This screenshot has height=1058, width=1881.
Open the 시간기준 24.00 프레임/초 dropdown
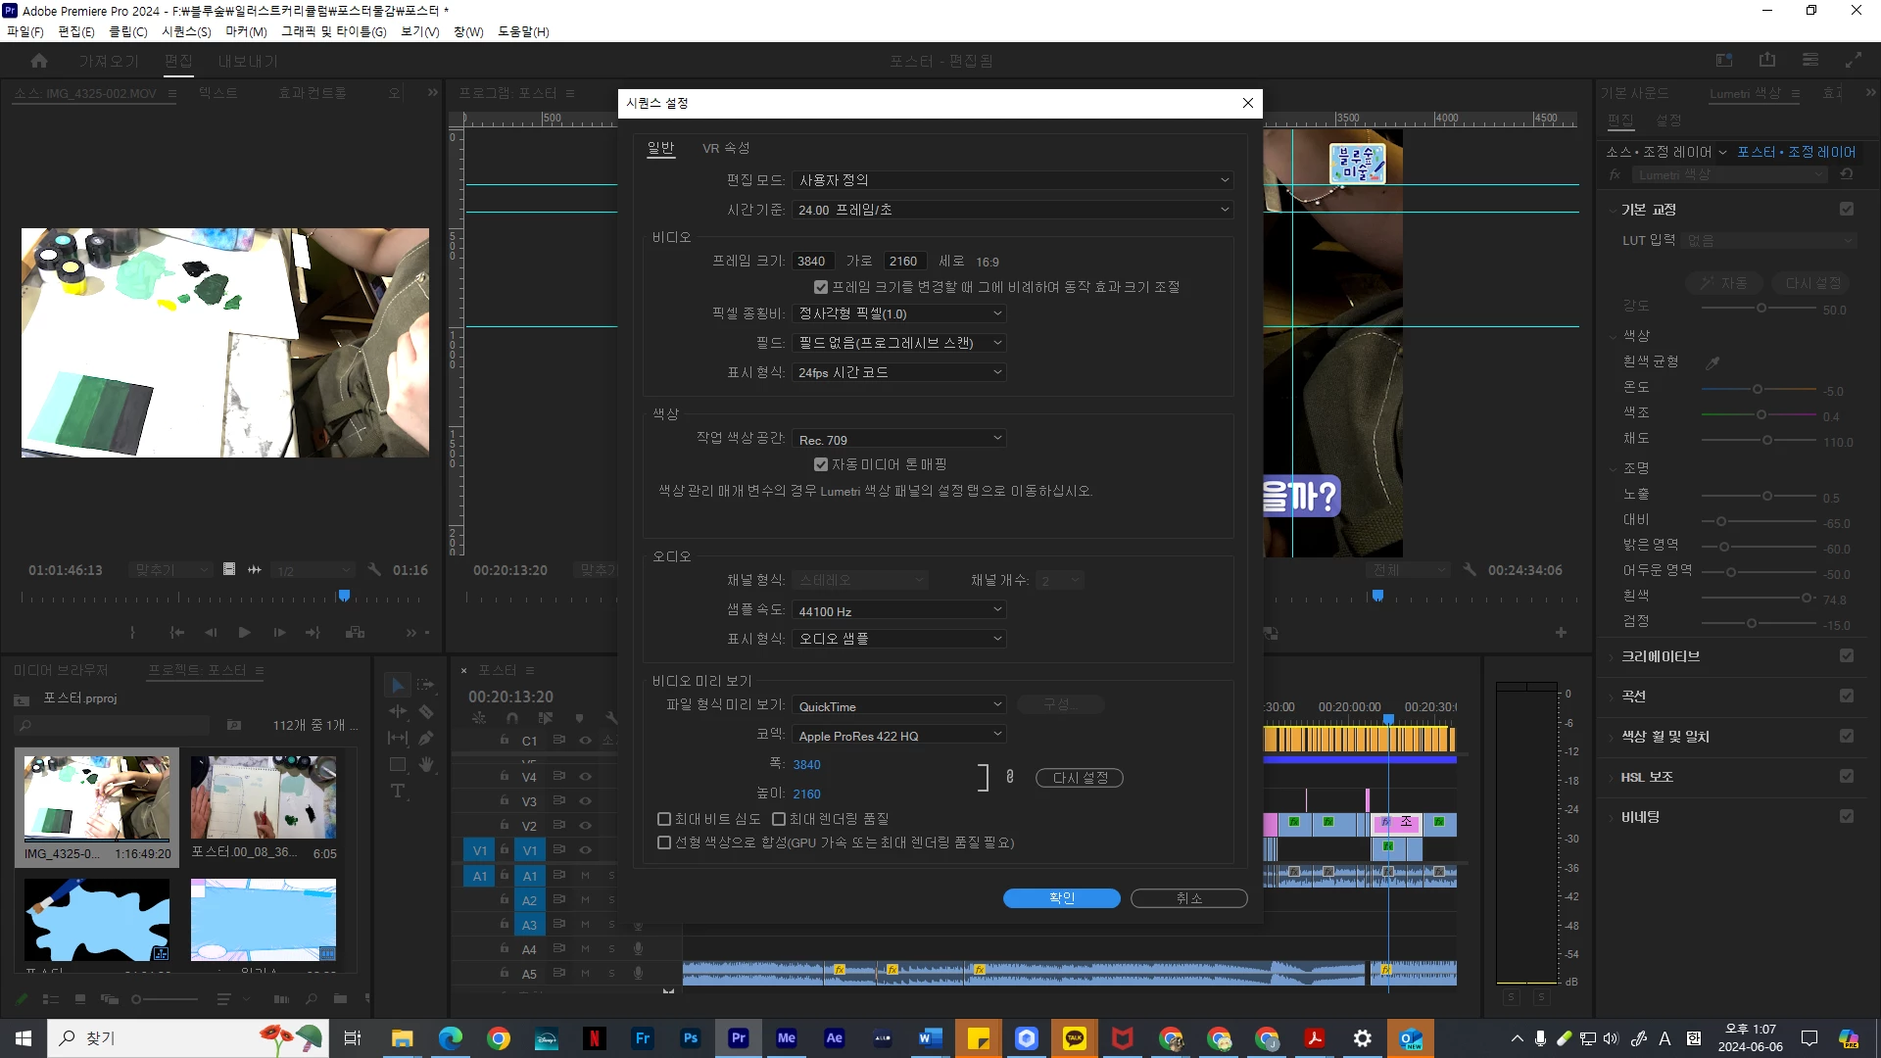pyautogui.click(x=1012, y=210)
